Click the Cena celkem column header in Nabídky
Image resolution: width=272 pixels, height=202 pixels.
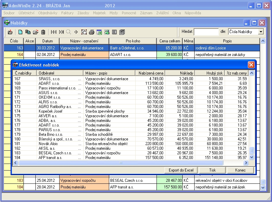click(x=169, y=41)
